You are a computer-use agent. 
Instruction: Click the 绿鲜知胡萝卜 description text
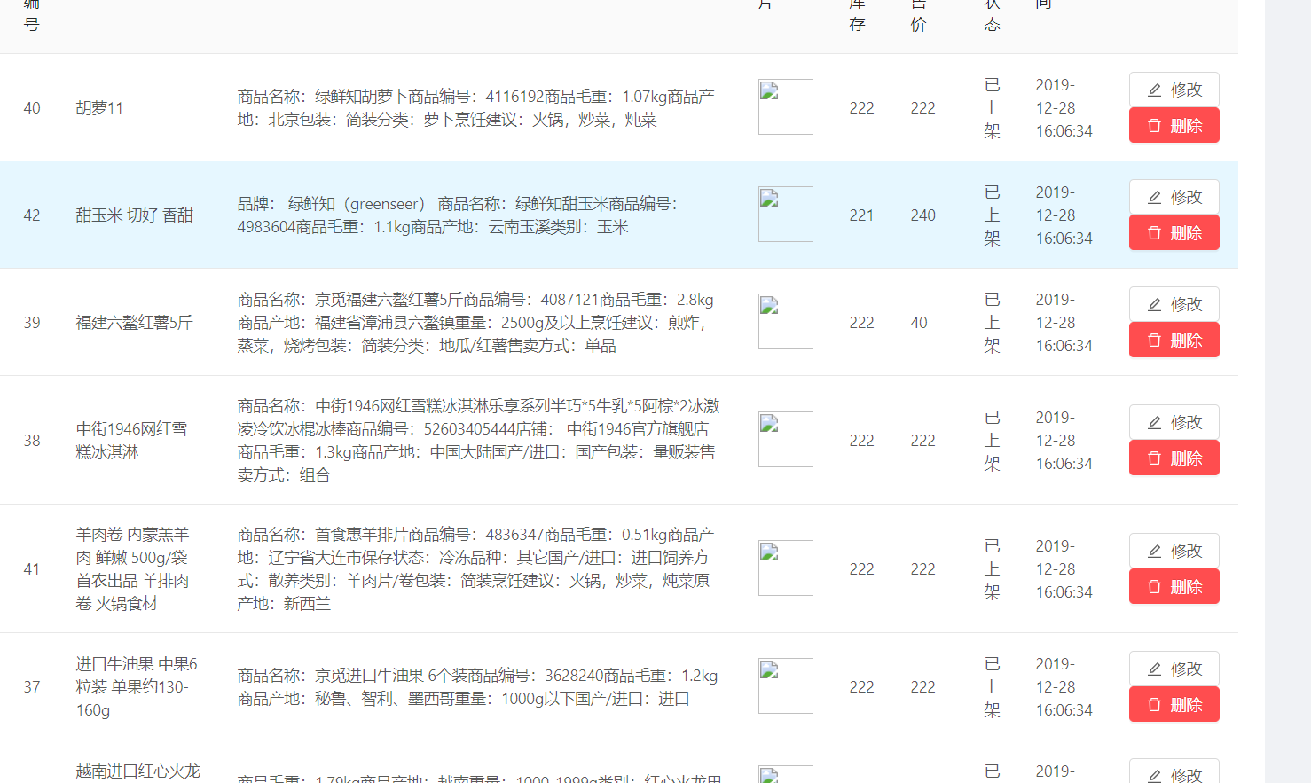tap(476, 108)
